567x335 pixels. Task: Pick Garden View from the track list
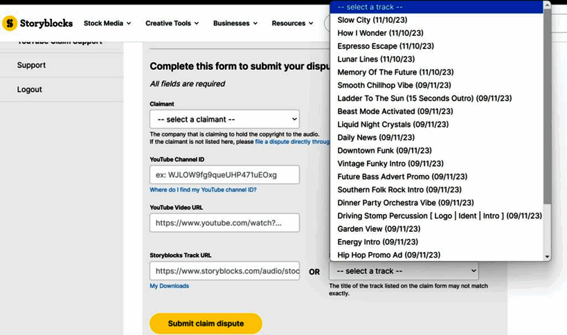pos(378,229)
